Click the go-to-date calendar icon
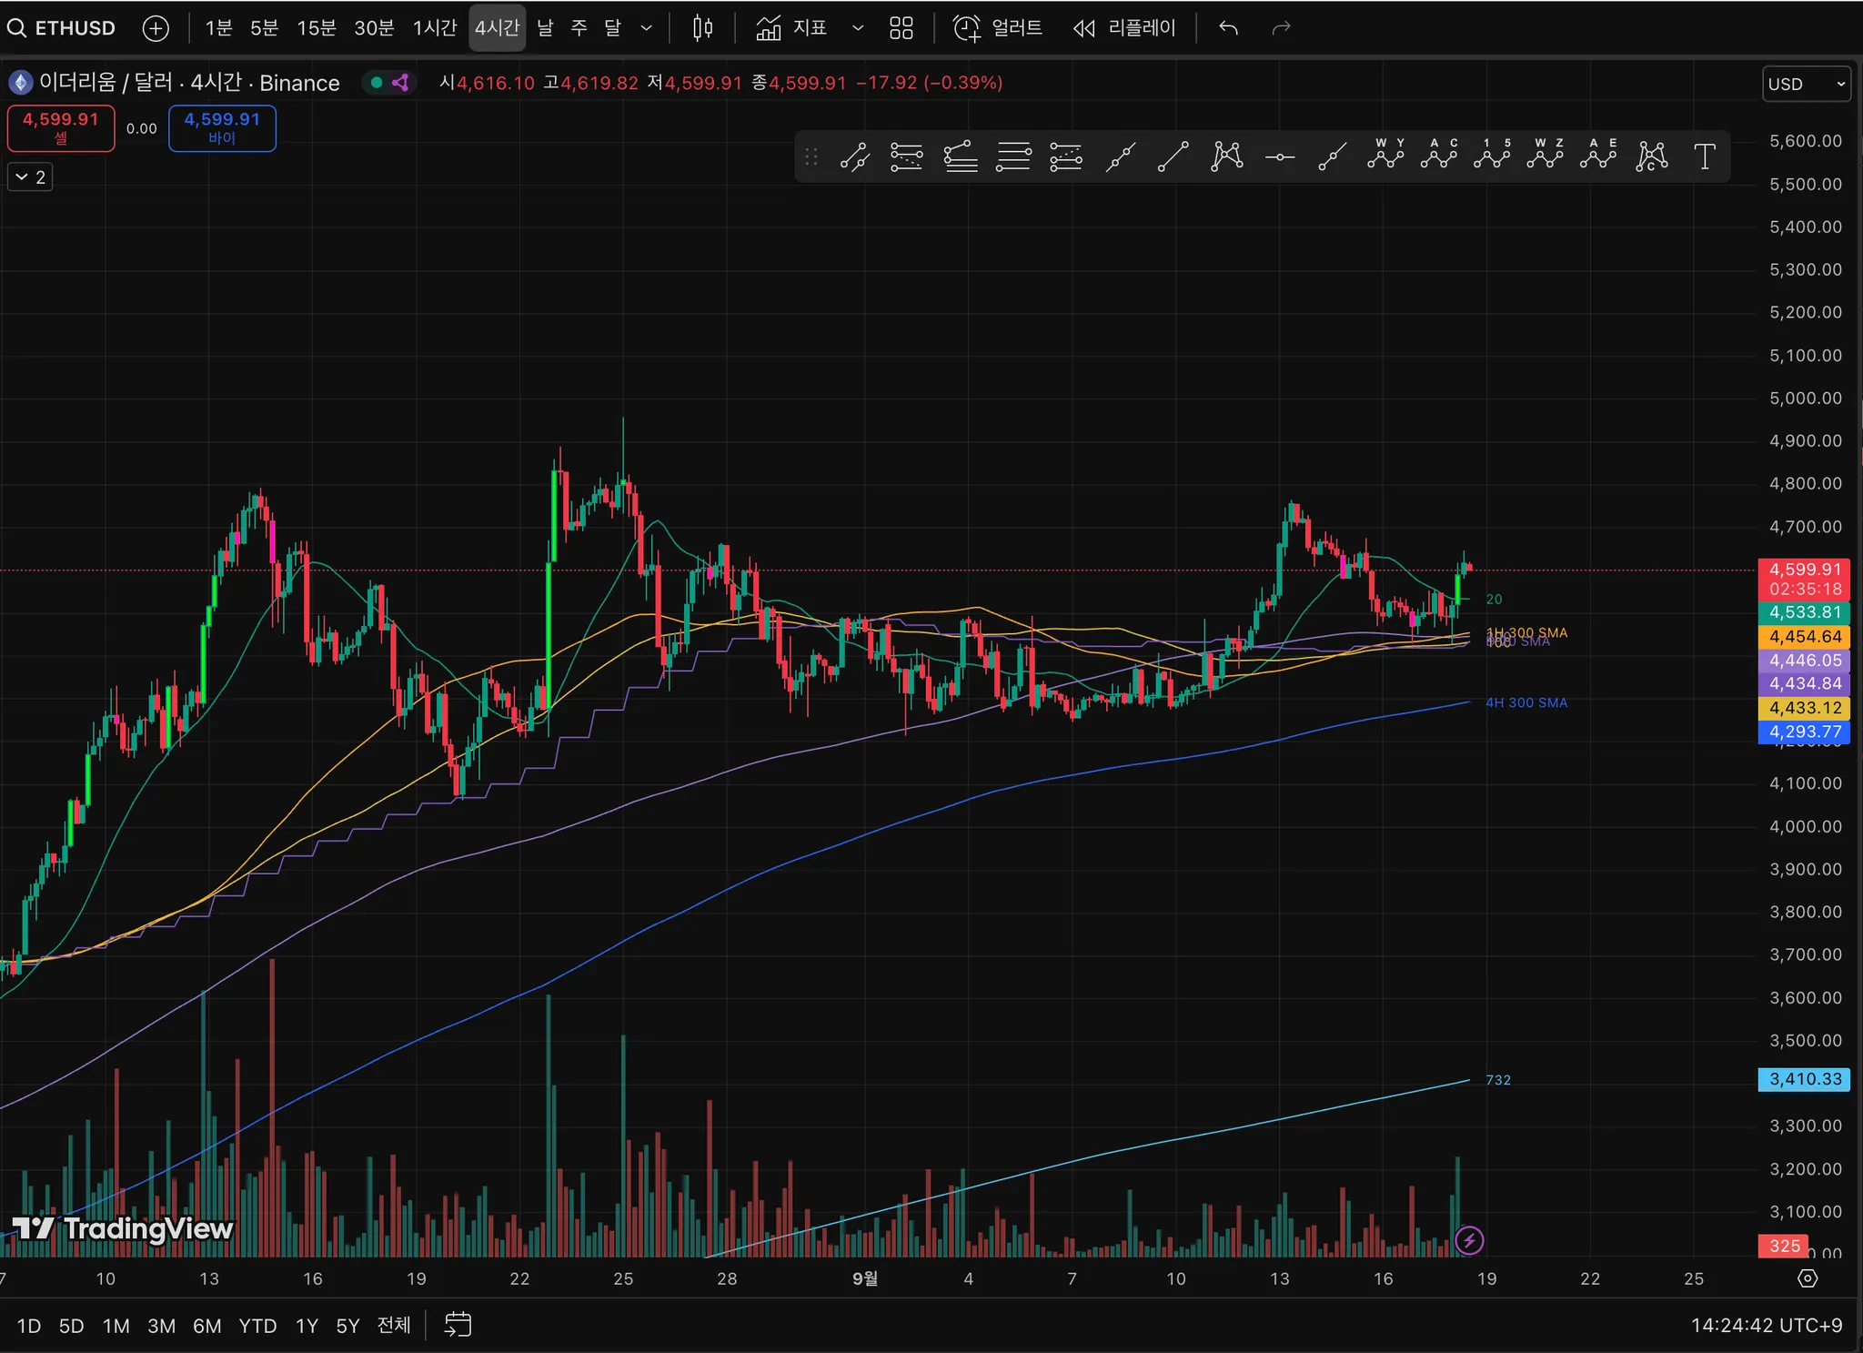Image resolution: width=1863 pixels, height=1353 pixels. [458, 1325]
